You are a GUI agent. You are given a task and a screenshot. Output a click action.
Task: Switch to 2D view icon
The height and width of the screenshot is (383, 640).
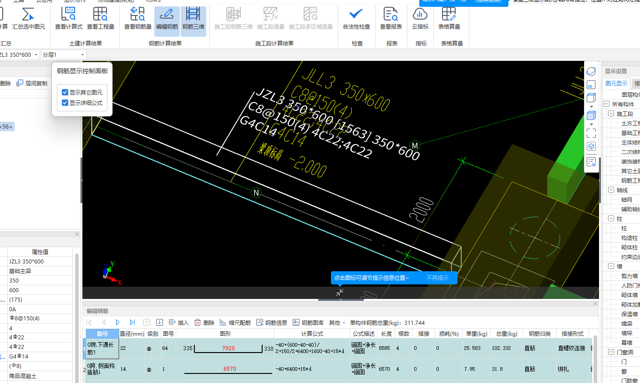591,85
